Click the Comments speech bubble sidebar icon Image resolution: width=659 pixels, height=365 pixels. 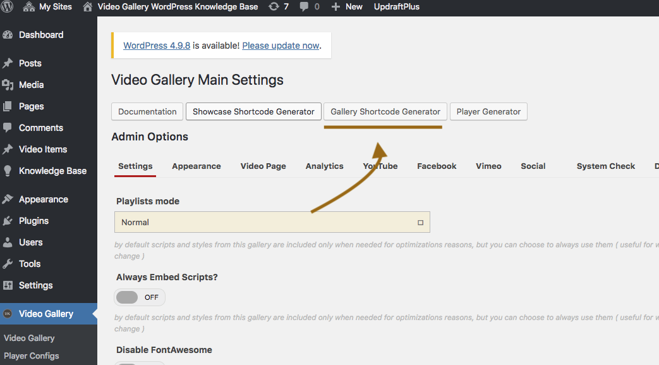[x=8, y=128]
